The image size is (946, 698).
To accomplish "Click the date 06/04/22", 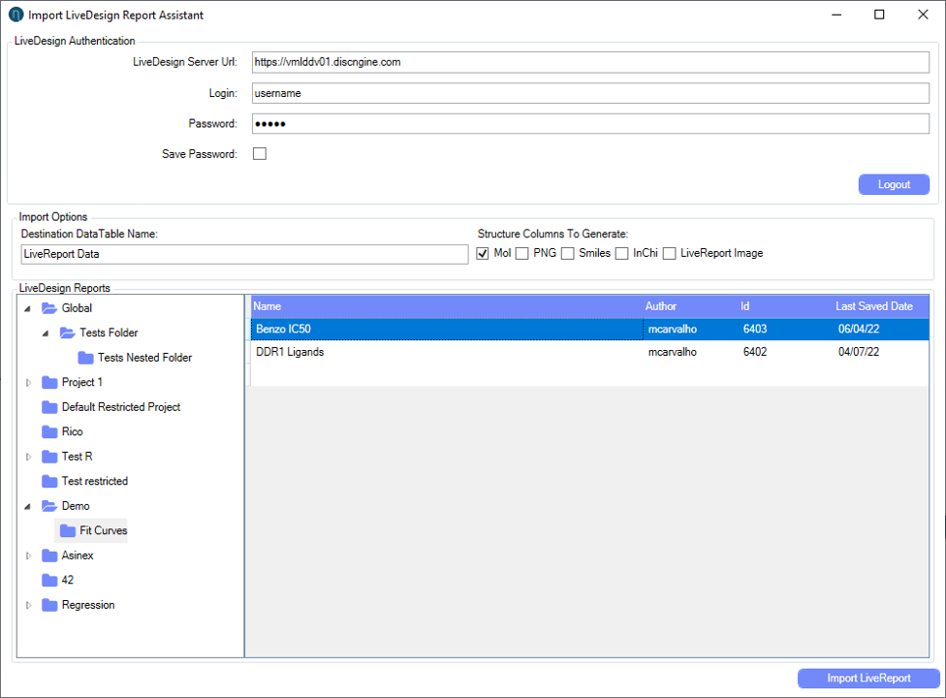I will [859, 330].
